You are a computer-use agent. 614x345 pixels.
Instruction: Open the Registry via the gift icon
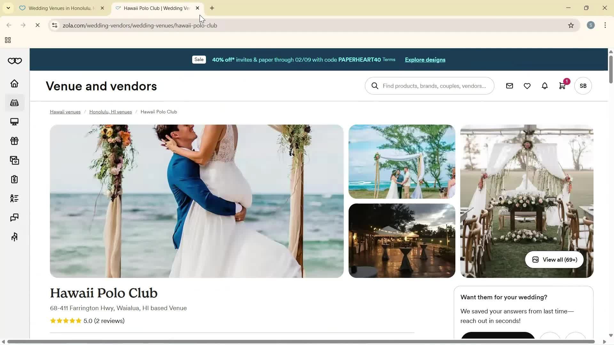[x=14, y=141]
